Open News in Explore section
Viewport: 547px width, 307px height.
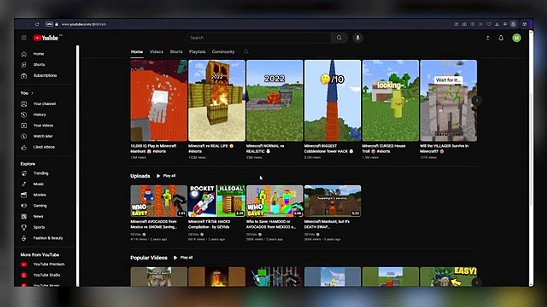pyautogui.click(x=38, y=217)
